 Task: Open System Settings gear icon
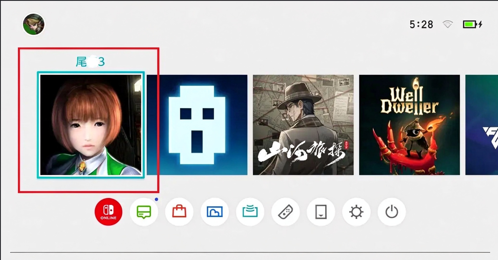tap(356, 212)
